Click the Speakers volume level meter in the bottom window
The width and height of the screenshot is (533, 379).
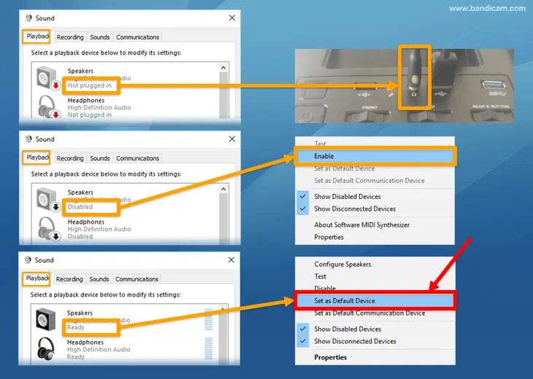pos(210,319)
